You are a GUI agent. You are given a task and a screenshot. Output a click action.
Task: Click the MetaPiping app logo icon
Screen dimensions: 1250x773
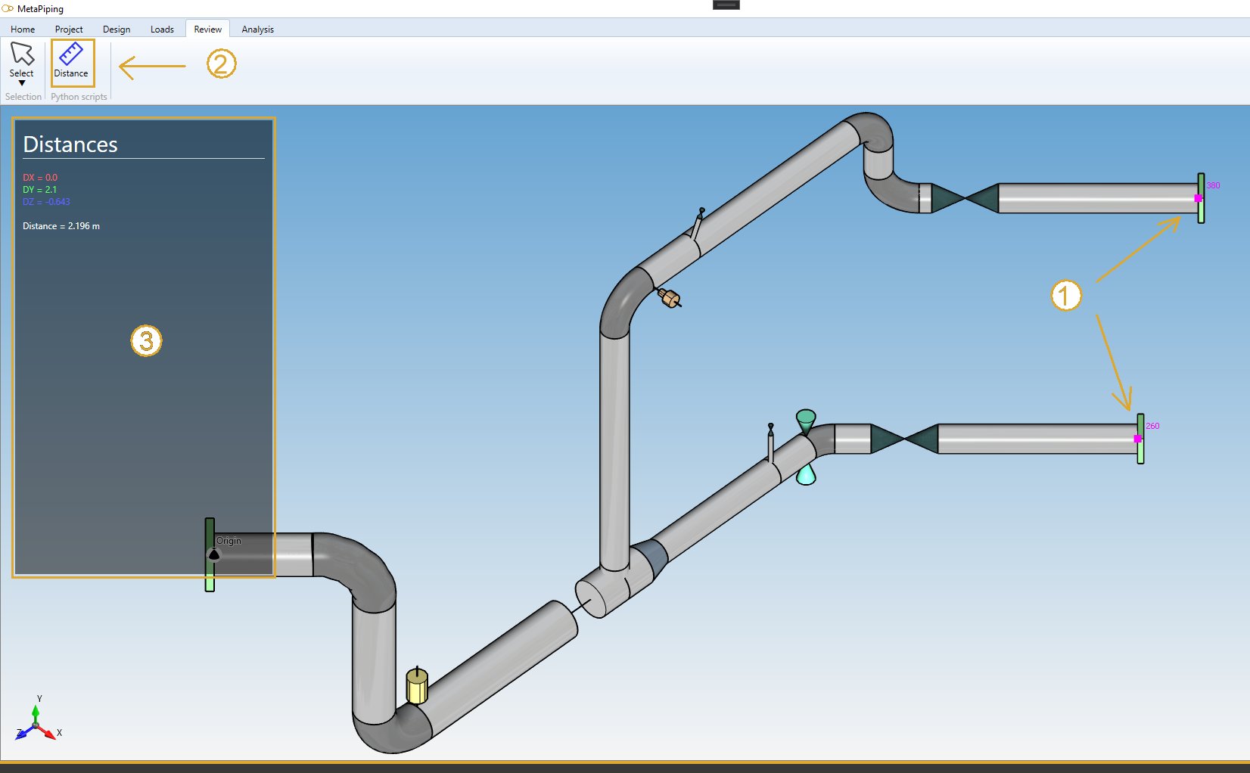click(8, 8)
